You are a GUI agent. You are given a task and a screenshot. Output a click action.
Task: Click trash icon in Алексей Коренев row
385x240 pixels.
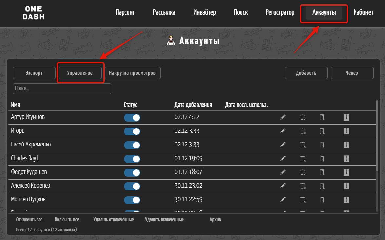(x=303, y=186)
